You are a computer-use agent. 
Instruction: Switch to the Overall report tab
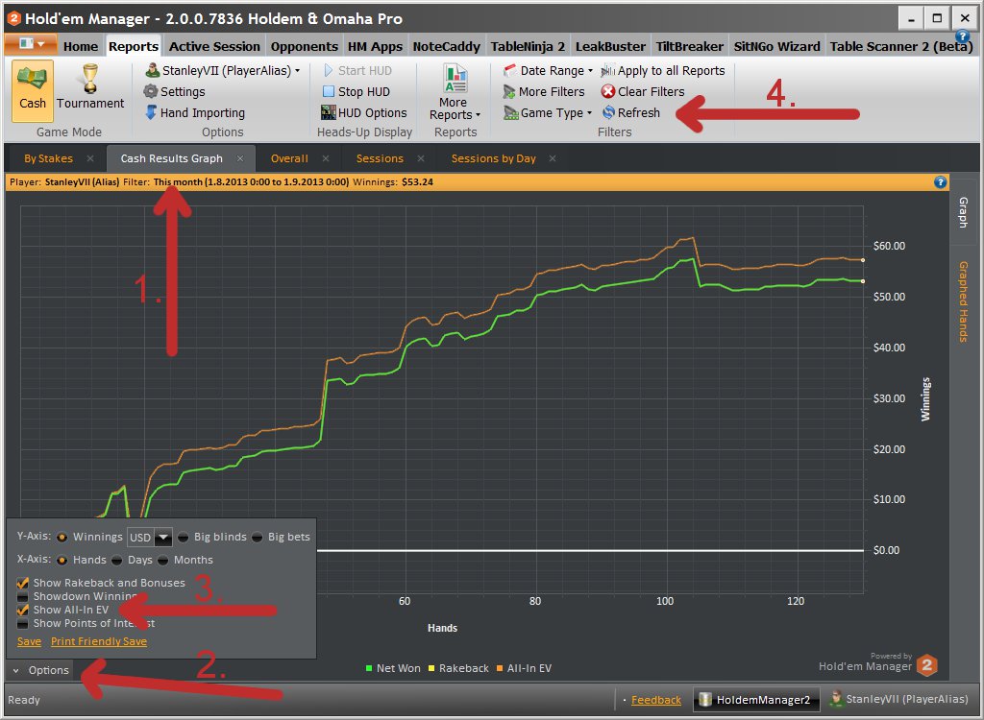click(x=289, y=158)
